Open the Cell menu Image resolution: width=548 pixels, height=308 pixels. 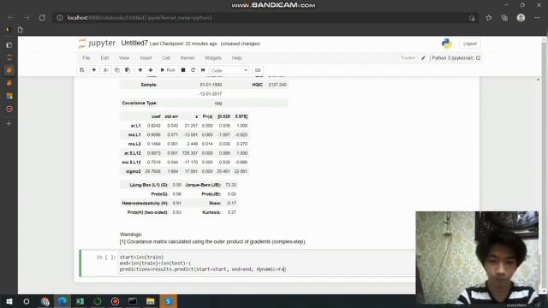tap(166, 58)
